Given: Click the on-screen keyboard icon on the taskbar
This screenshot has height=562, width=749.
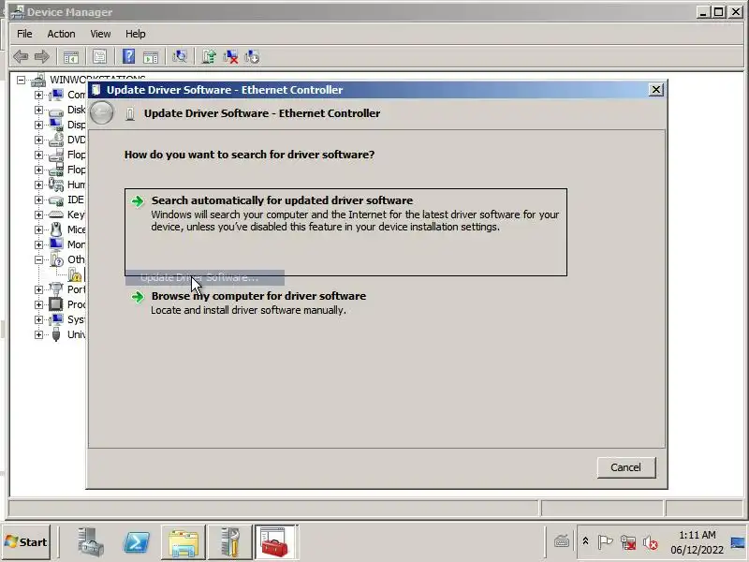Looking at the screenshot, I should tap(561, 542).
